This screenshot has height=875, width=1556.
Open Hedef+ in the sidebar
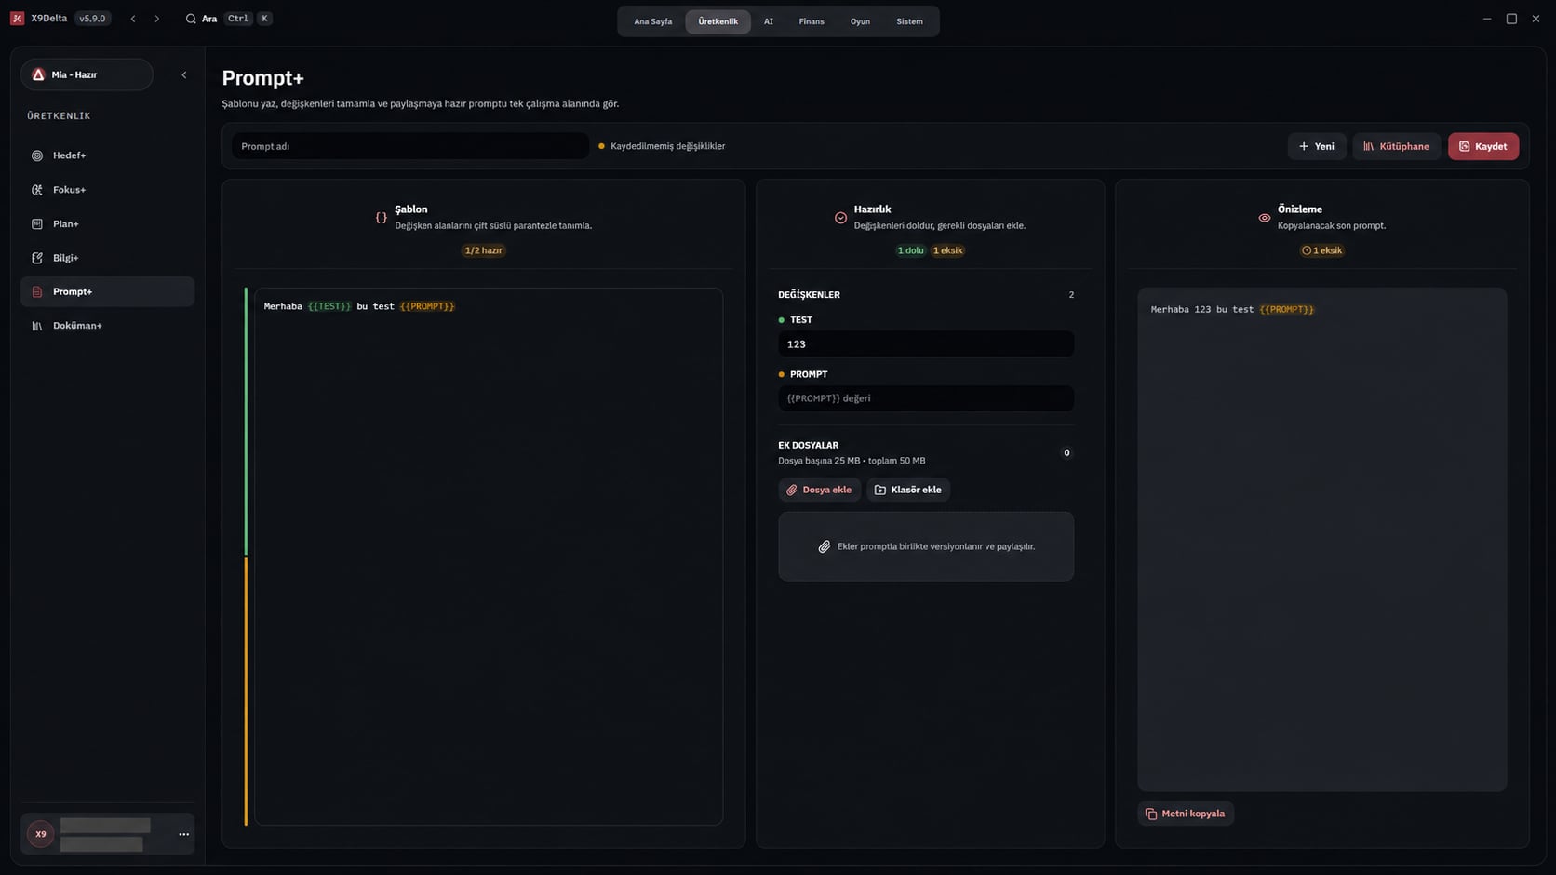coord(107,155)
